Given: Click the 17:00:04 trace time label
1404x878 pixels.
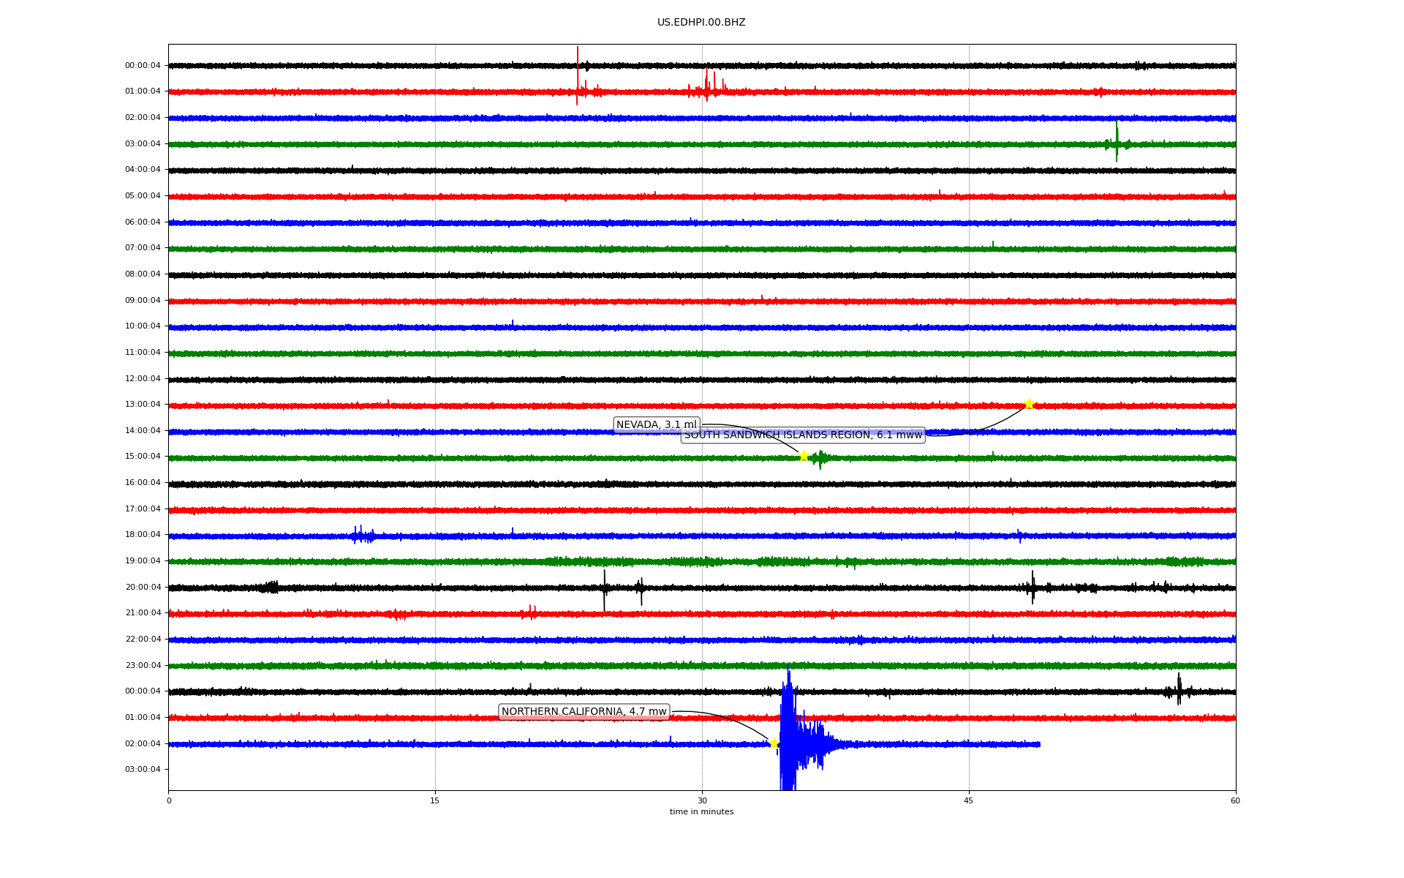Looking at the screenshot, I should tap(143, 509).
